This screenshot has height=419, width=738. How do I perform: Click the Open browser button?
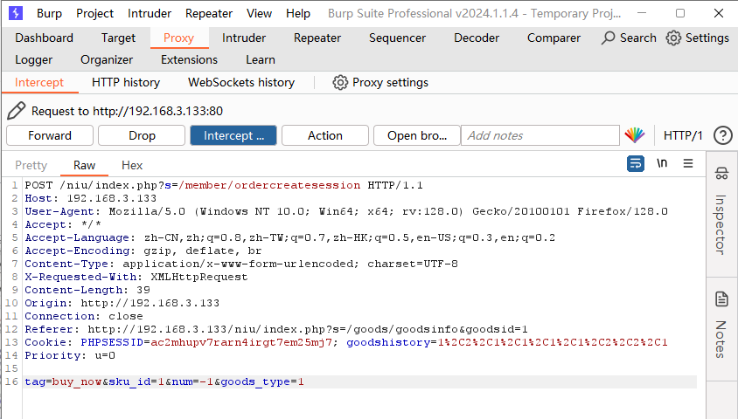[x=417, y=135]
